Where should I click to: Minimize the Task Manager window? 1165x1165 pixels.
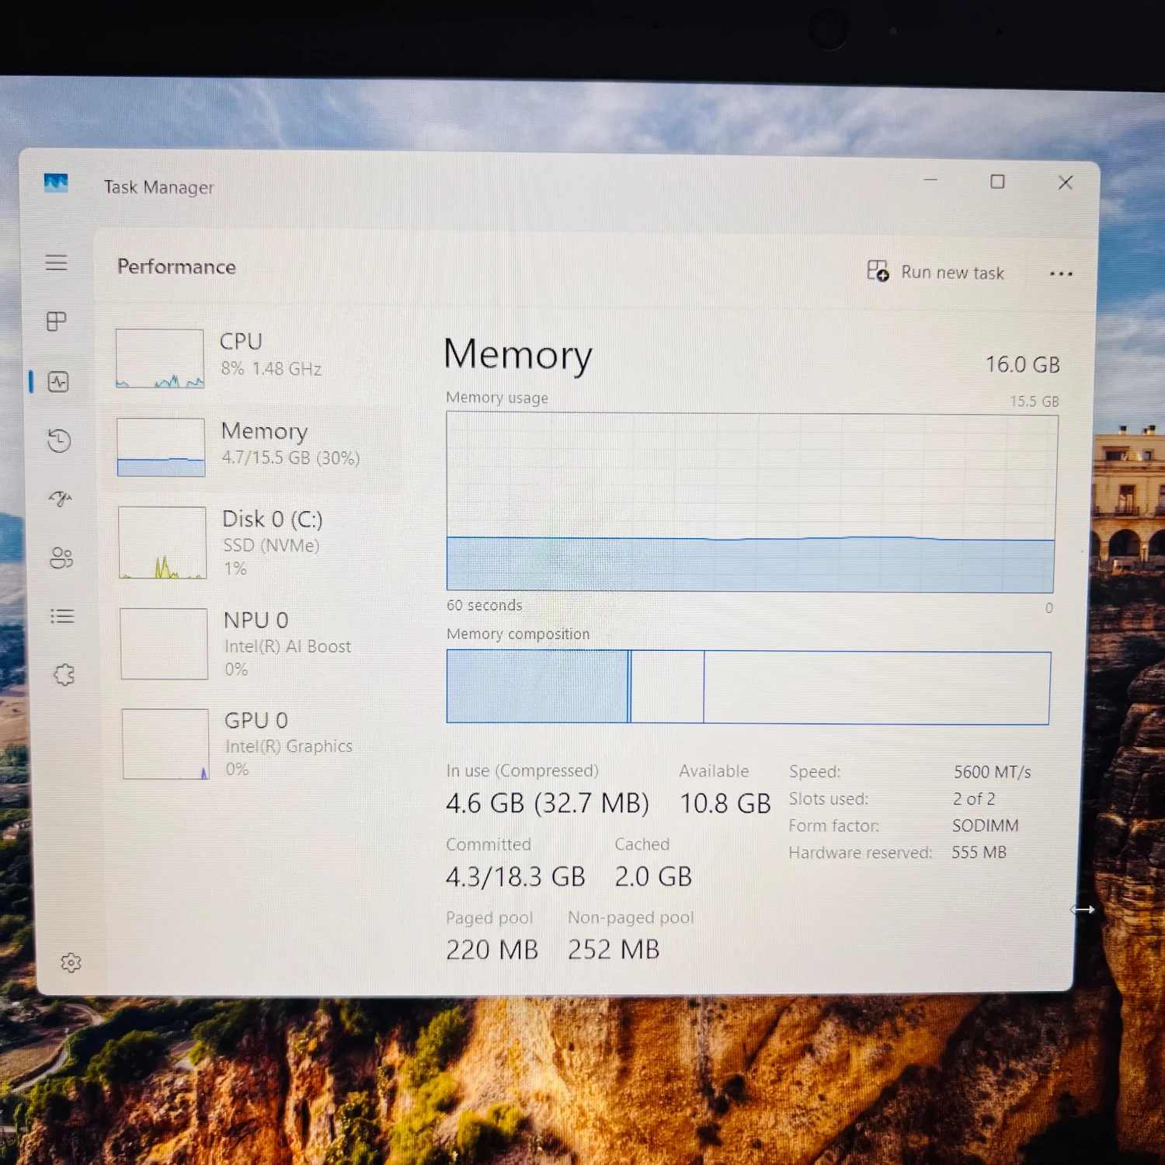point(930,180)
